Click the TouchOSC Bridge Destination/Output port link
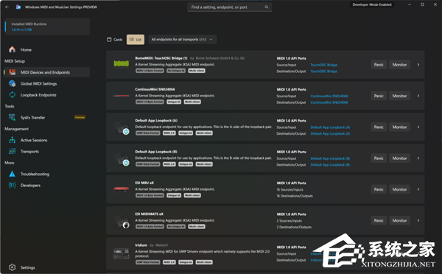This screenshot has height=274, width=442. (323, 71)
